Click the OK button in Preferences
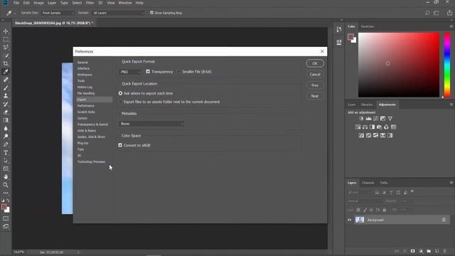Viewport: 455px width, 256px height. [315, 63]
